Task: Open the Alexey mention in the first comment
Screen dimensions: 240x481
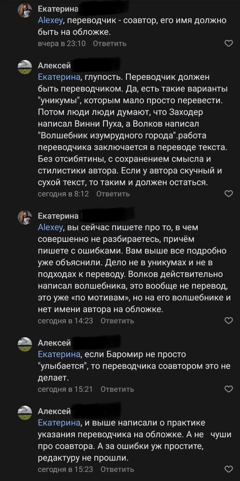Action: (50, 20)
